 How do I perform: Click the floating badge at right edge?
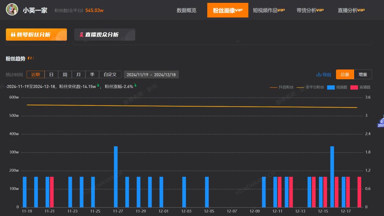click(x=380, y=123)
